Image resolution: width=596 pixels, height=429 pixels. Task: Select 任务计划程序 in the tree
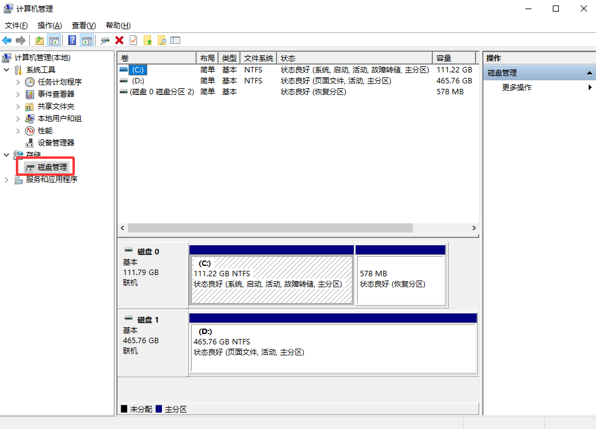59,82
